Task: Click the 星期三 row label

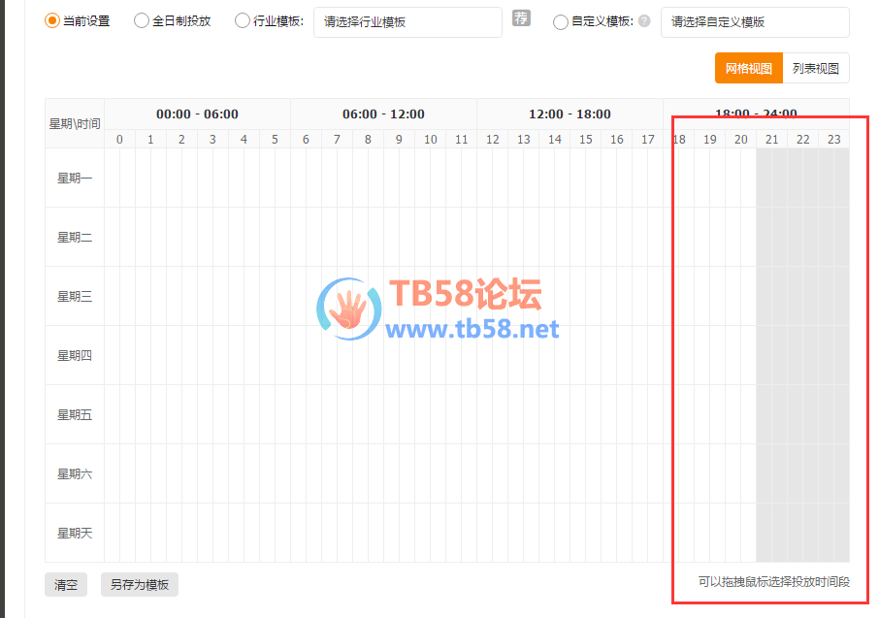Action: (75, 297)
